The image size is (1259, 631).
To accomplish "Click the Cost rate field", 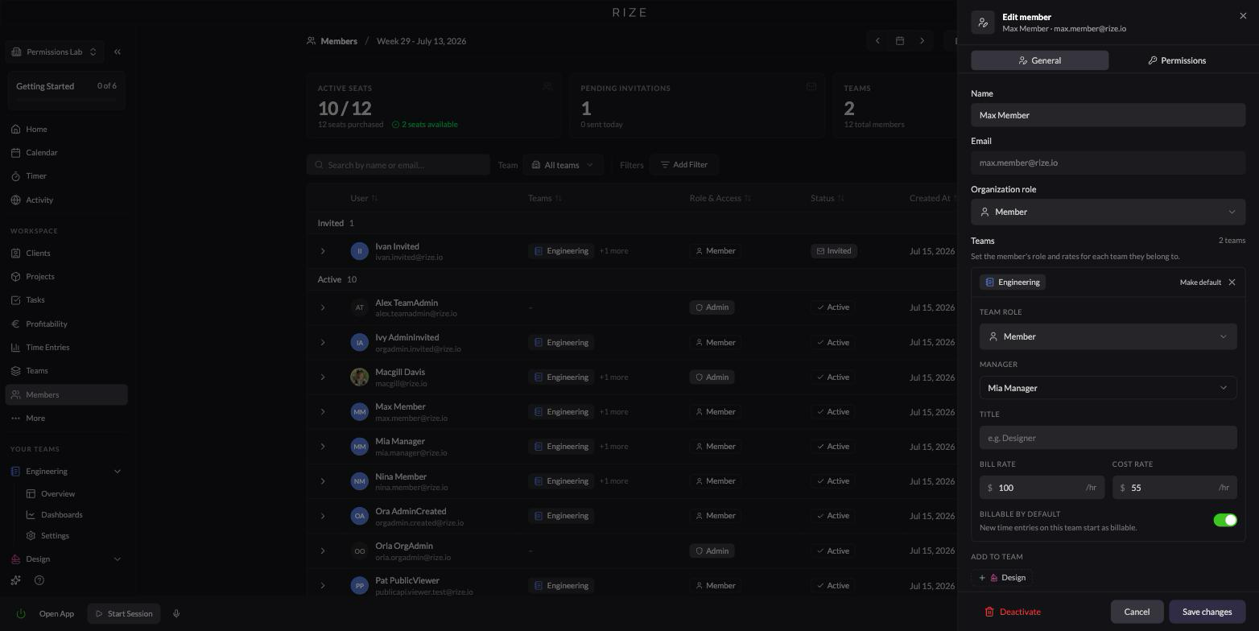I will (1174, 488).
